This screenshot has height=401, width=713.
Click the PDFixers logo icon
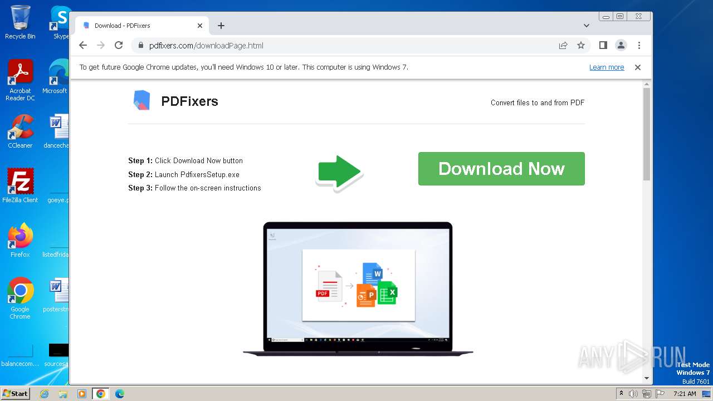tap(142, 100)
